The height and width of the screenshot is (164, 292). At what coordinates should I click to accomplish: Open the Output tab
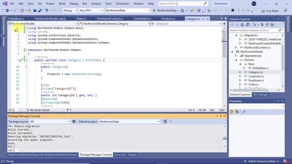(132, 154)
